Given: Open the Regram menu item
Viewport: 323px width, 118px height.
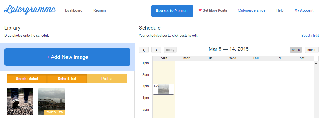Looking at the screenshot, I should [99, 10].
